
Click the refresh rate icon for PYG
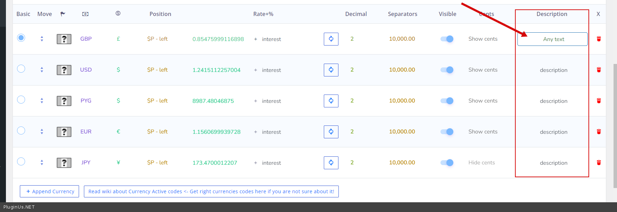pos(331,101)
